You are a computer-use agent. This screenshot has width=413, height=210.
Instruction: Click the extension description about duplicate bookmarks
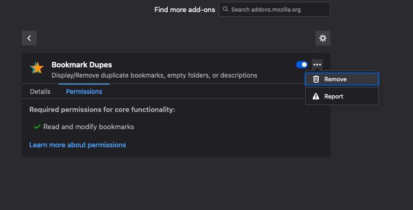[154, 75]
